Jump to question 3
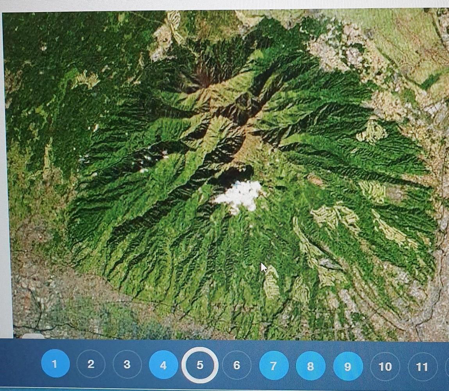Screen dimensions: 449x391 click(127, 365)
